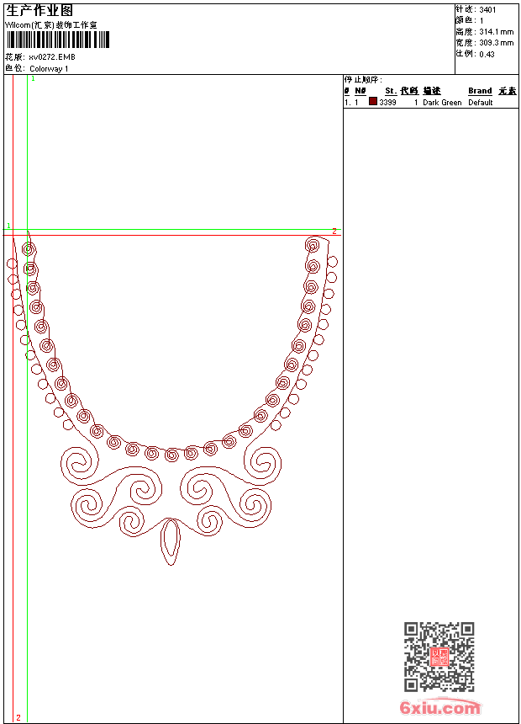
Task: Click the 'Brand' column header
Action: tap(480, 91)
